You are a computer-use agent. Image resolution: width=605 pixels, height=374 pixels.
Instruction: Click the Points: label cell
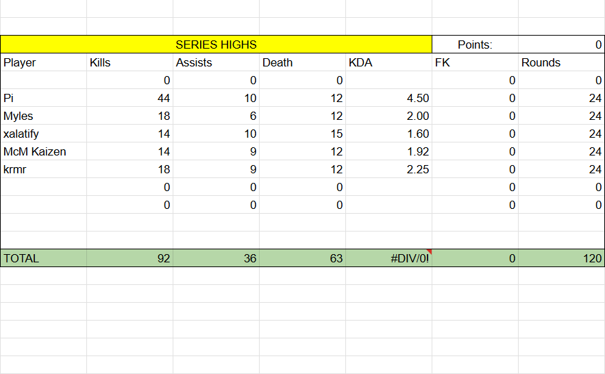pos(475,45)
